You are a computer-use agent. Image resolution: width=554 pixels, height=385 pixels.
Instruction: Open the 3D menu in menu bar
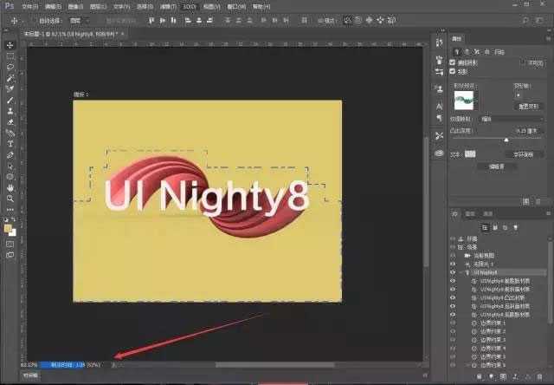click(x=189, y=5)
